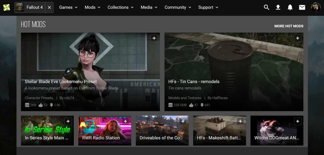Open the RWR Radio Station thumbnail
Image resolution: width=324 pixels, height=155 pixels.
pyautogui.click(x=105, y=131)
